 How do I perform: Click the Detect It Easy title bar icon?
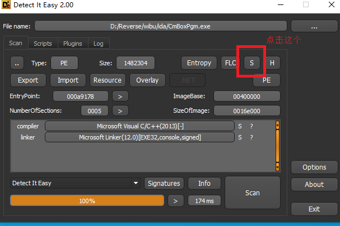pyautogui.click(x=6, y=4)
